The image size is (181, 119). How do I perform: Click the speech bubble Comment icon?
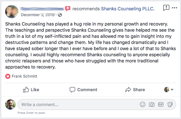[72, 90]
